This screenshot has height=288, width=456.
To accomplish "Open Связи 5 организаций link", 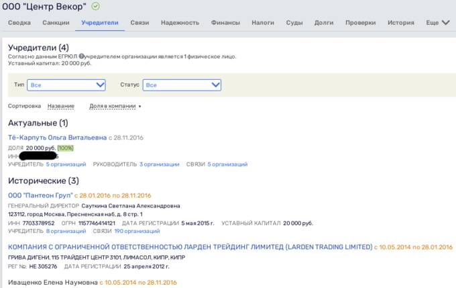I will coord(227,164).
